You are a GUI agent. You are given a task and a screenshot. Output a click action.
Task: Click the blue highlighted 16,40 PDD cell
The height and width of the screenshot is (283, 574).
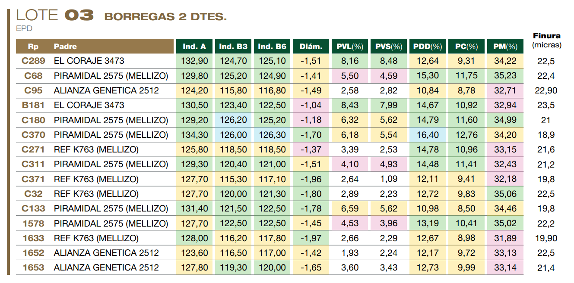[x=428, y=135]
